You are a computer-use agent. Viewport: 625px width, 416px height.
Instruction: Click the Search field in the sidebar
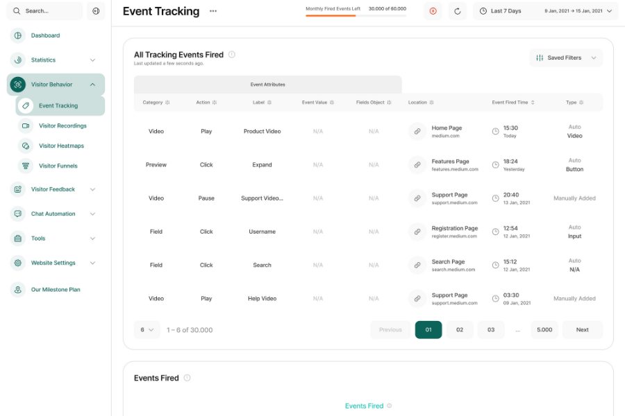tap(44, 11)
